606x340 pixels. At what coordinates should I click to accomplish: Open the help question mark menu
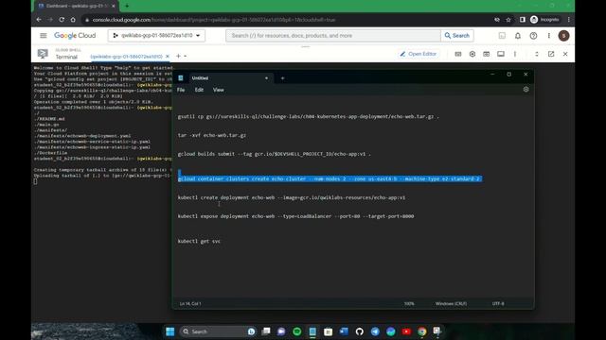click(533, 36)
